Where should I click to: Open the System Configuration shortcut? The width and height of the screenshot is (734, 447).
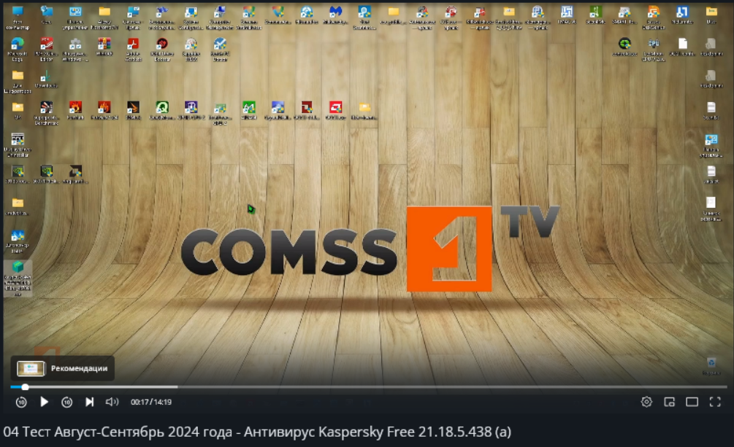(x=191, y=18)
